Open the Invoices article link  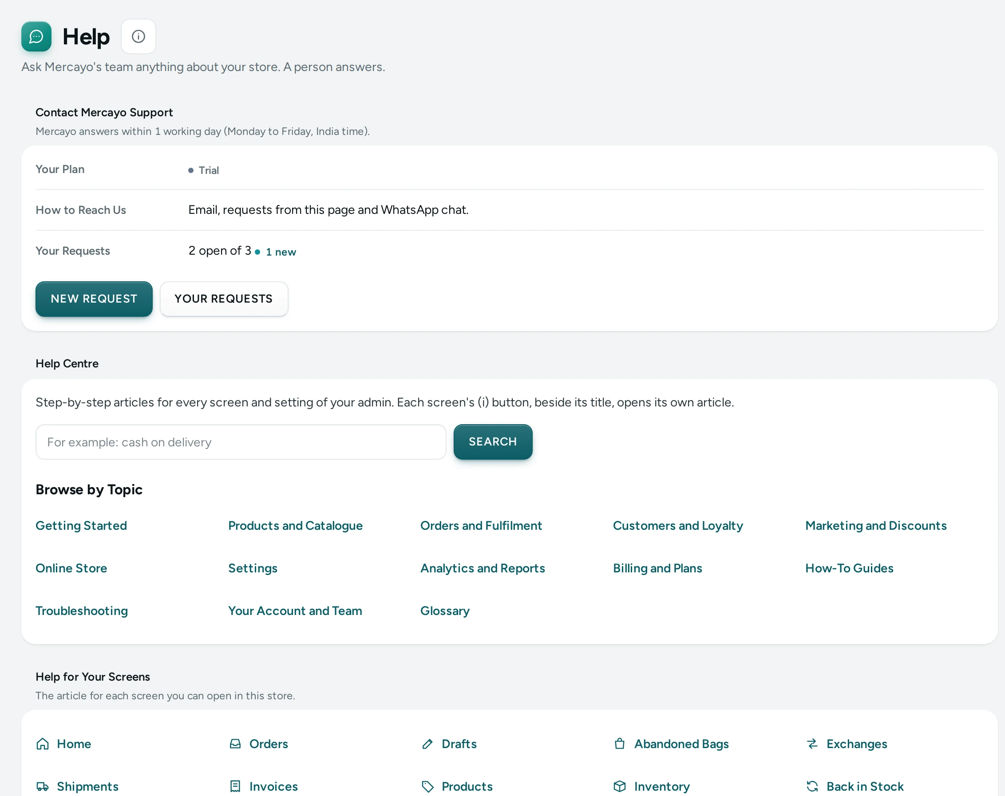273,787
